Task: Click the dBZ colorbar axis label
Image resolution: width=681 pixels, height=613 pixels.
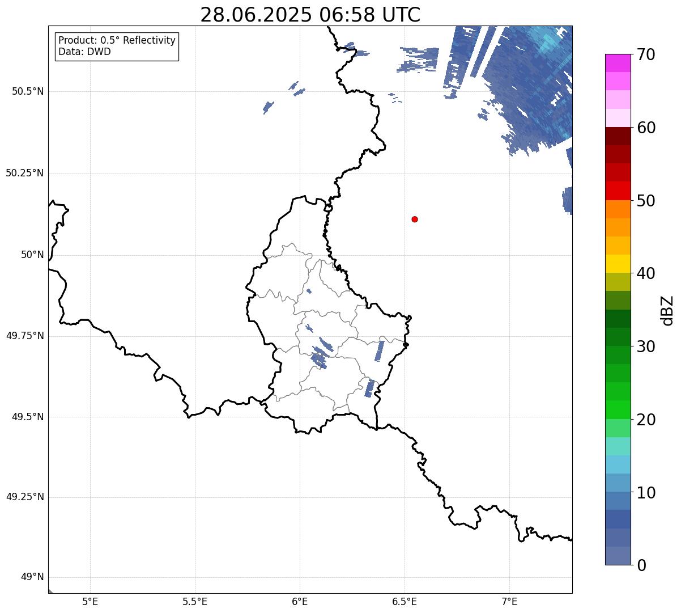Action: click(x=667, y=310)
